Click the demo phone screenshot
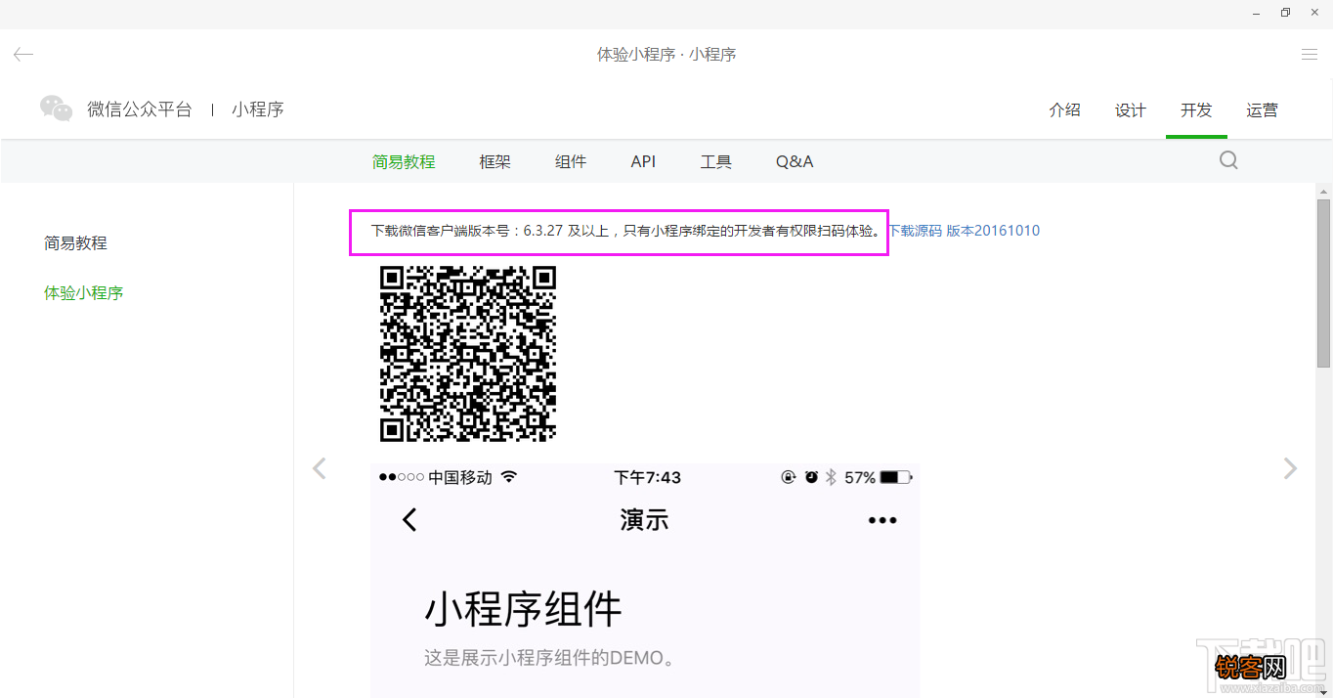 click(x=645, y=581)
